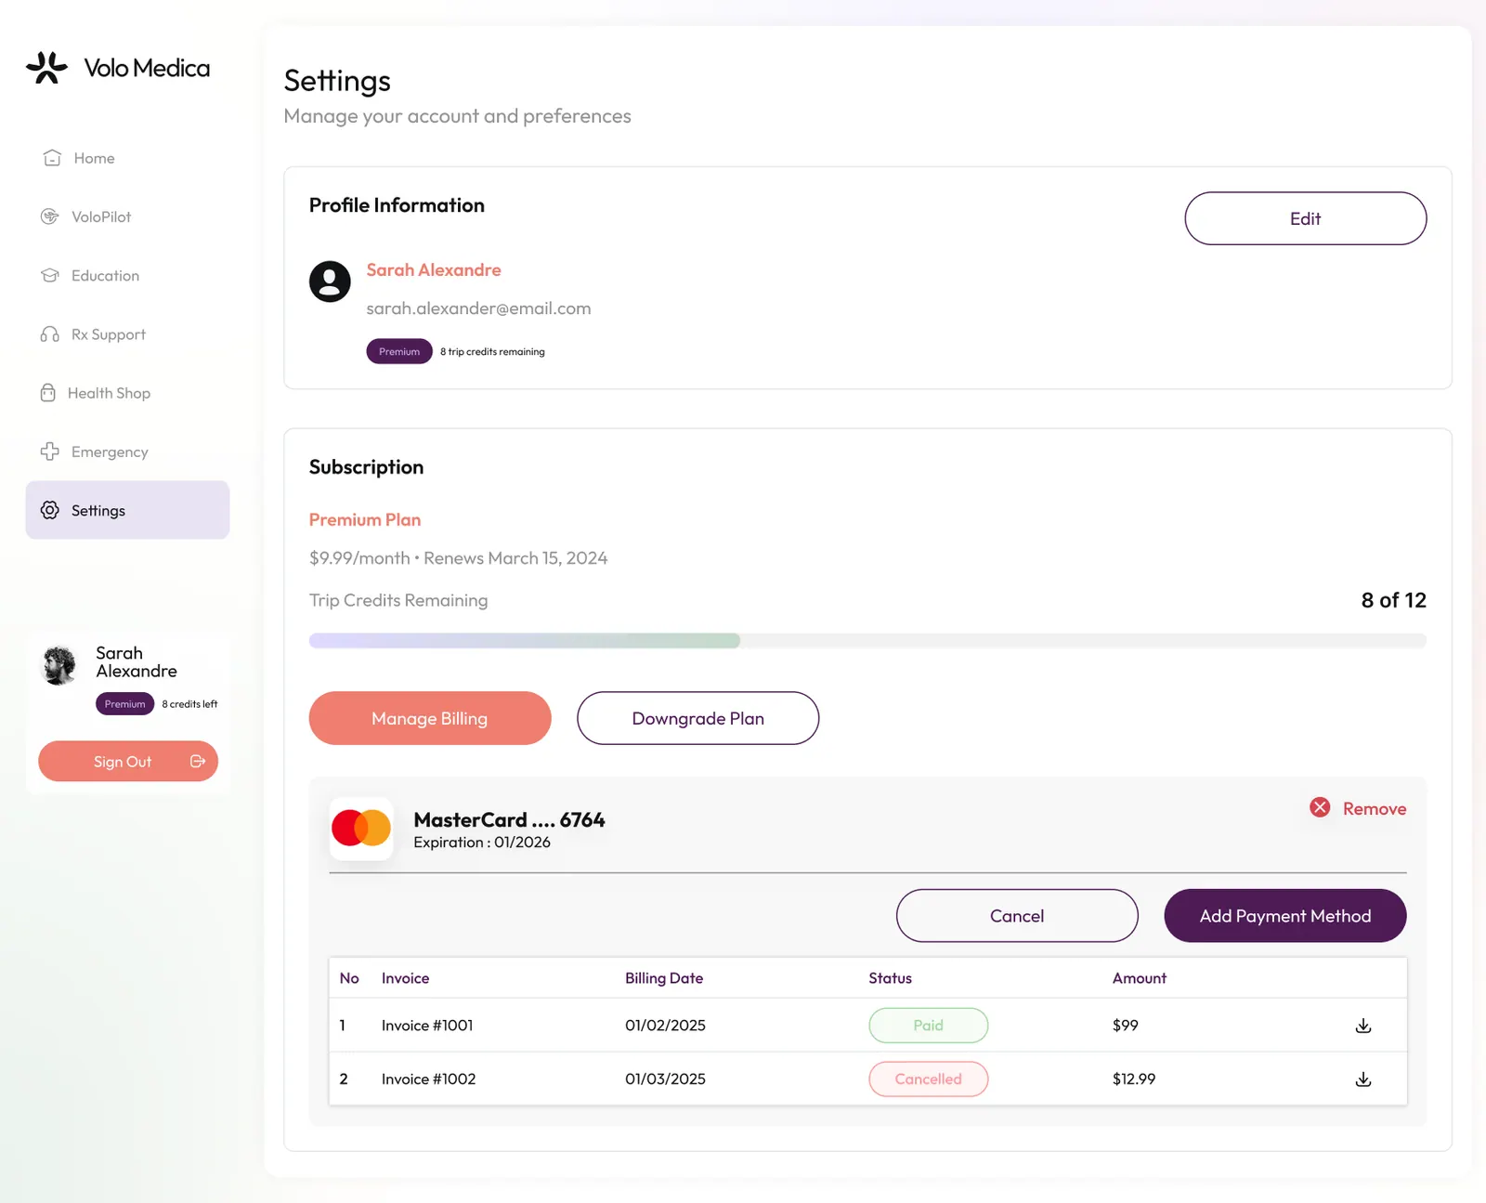Click the MasterCard logo thumbnail
Screen dimensions: 1486x1203
[x=361, y=829]
